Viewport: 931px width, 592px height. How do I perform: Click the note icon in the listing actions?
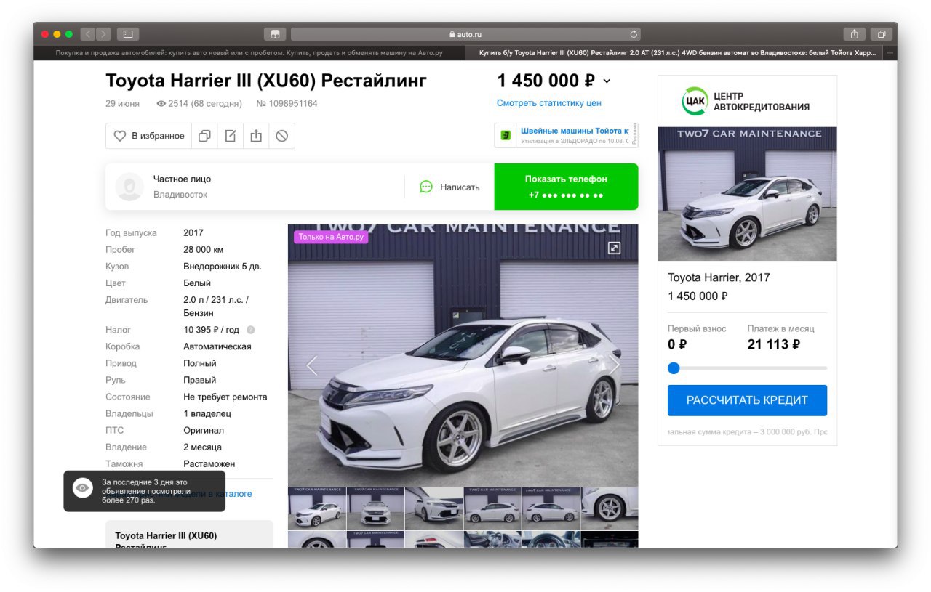coord(230,136)
